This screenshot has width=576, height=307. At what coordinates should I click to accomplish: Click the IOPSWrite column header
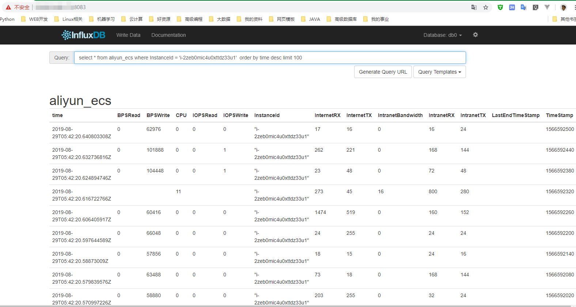[x=236, y=115]
